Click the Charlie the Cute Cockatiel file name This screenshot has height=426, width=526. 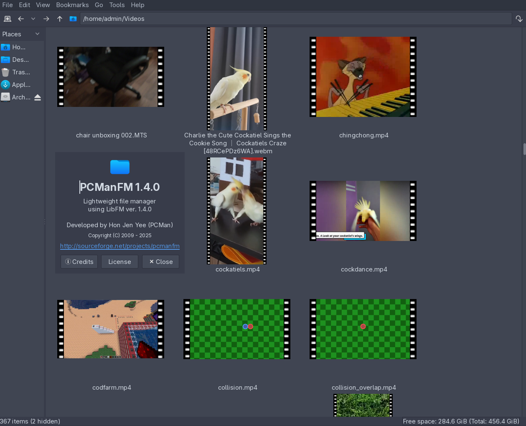tap(238, 143)
